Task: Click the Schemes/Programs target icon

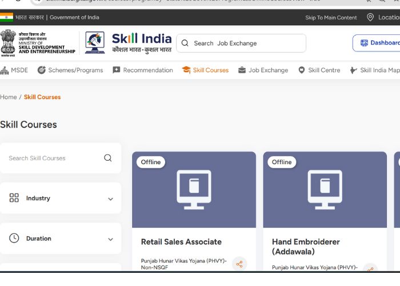Action: click(x=42, y=70)
